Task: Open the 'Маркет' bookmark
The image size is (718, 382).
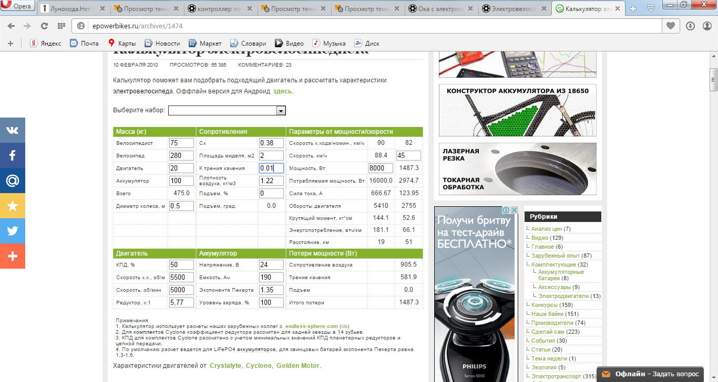Action: tap(206, 44)
